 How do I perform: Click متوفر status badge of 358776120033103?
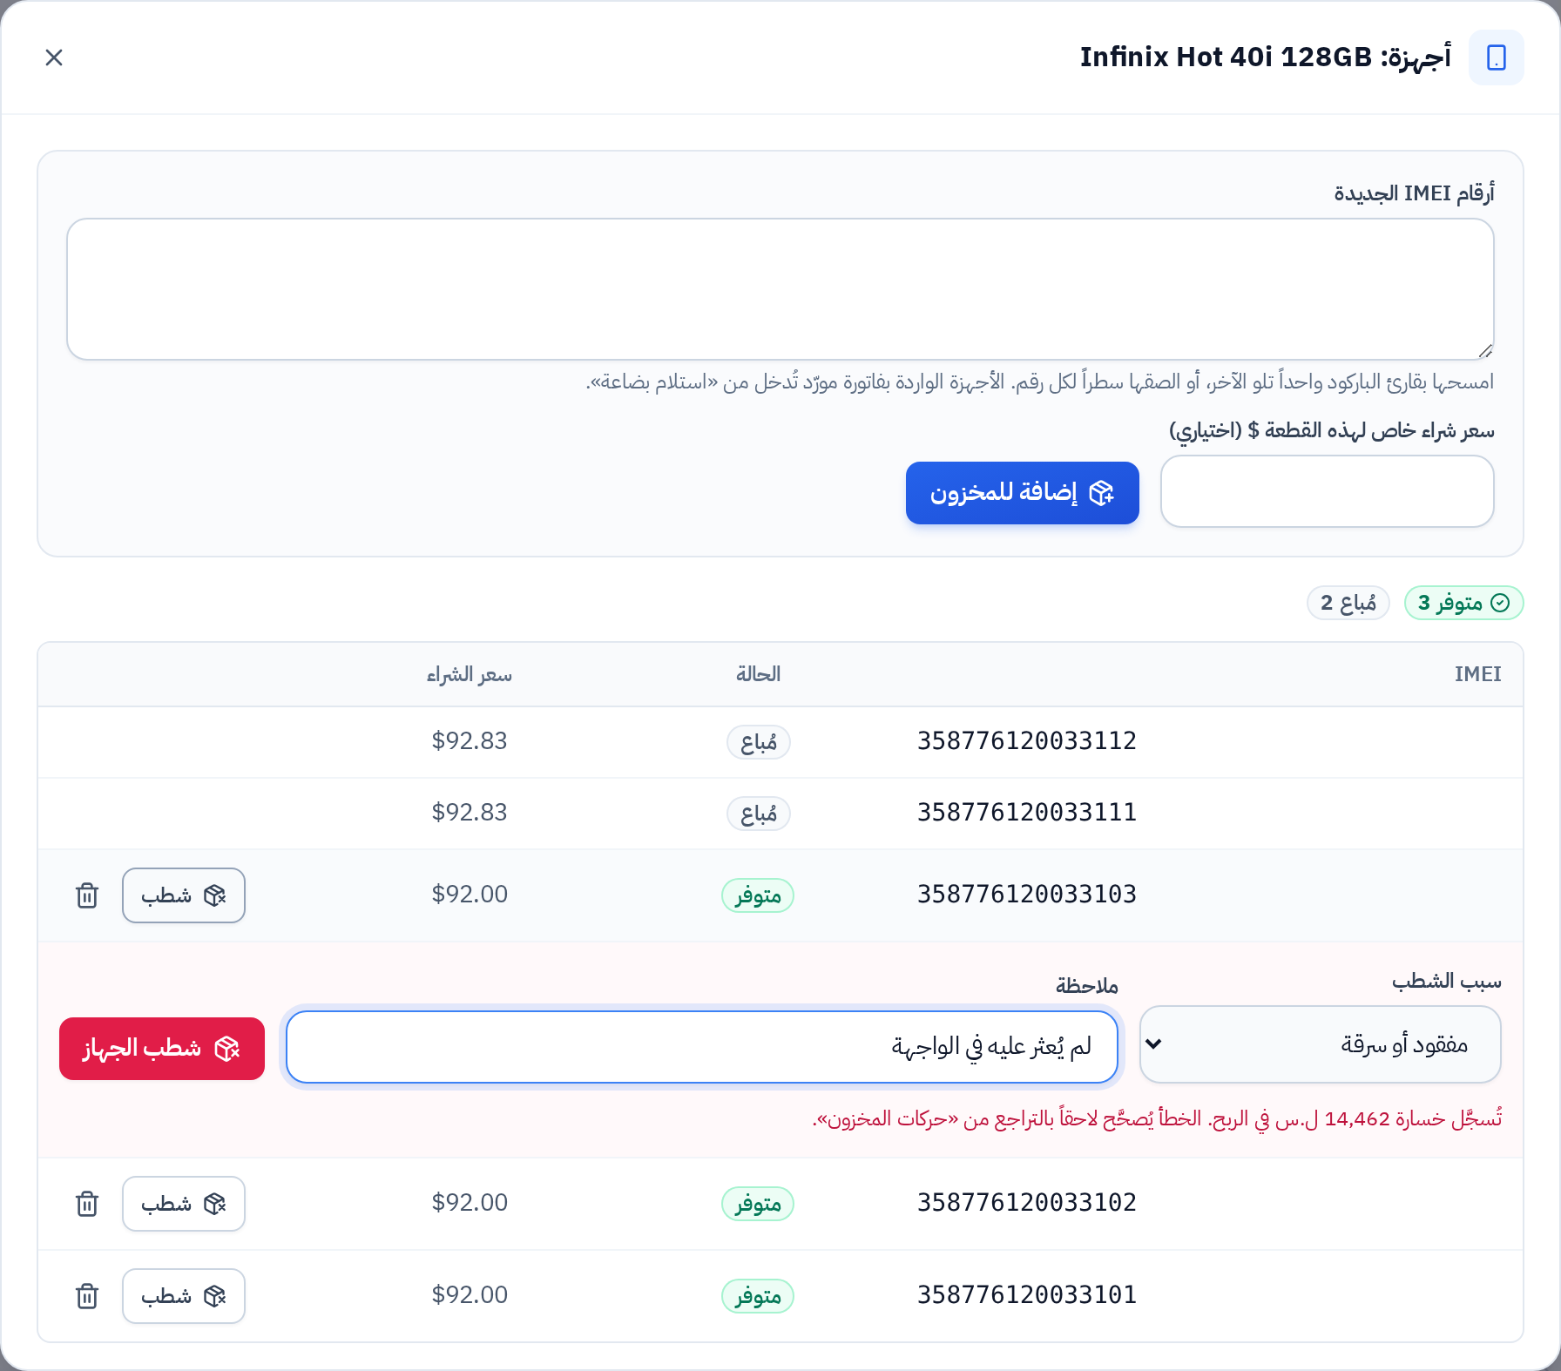(758, 895)
